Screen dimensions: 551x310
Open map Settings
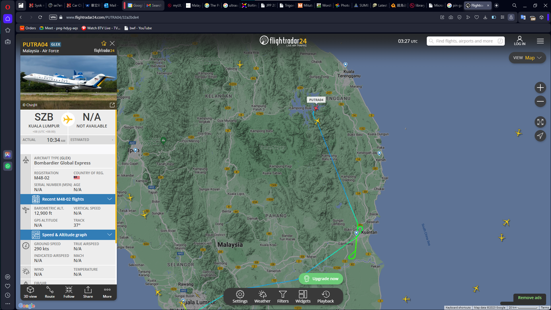[240, 297]
